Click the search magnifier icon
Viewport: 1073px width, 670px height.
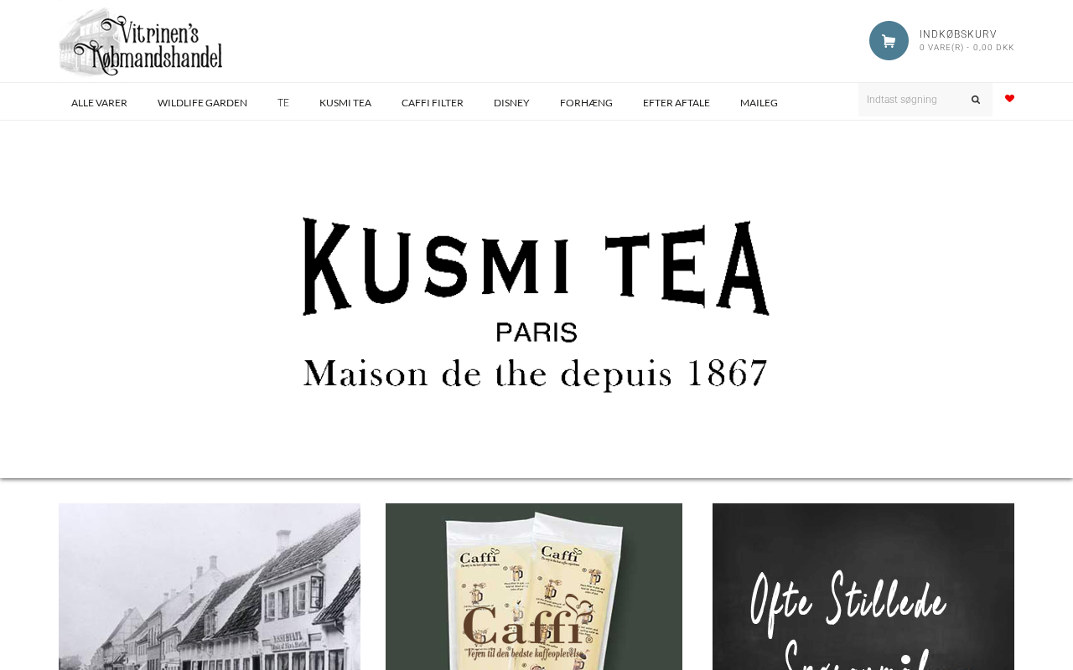(x=976, y=100)
